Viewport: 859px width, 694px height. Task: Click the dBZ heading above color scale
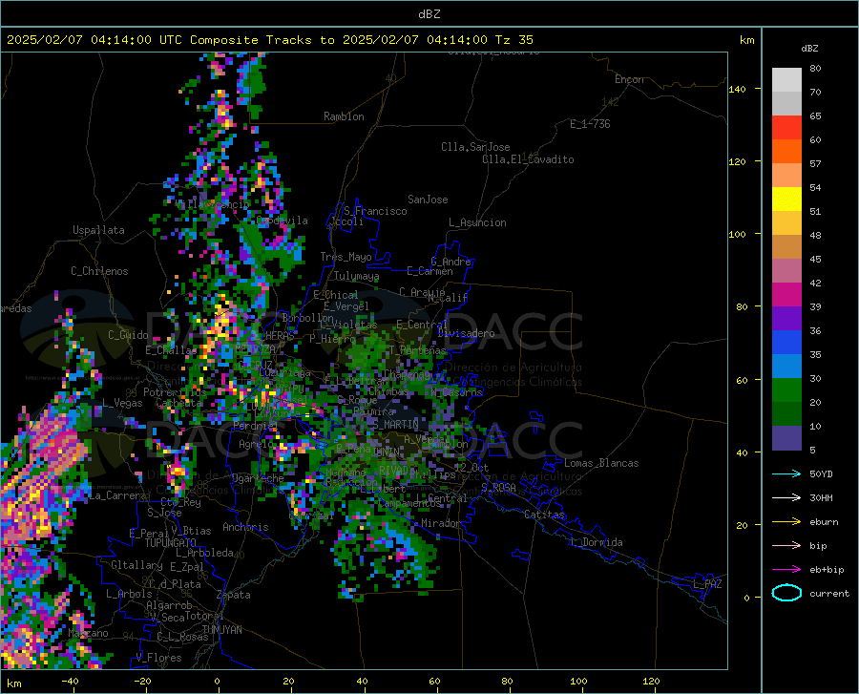pyautogui.click(x=809, y=48)
